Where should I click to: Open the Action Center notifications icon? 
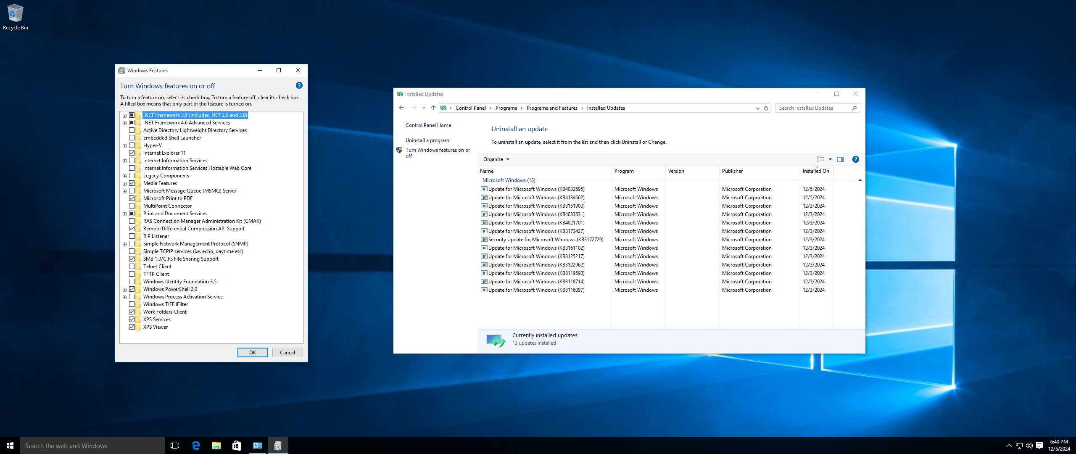[1039, 446]
